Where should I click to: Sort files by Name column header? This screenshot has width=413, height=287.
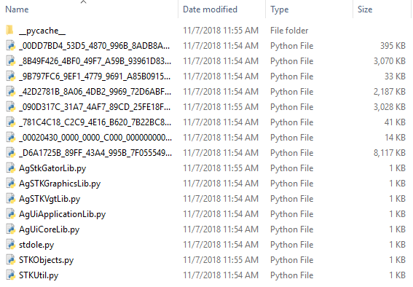coord(17,9)
